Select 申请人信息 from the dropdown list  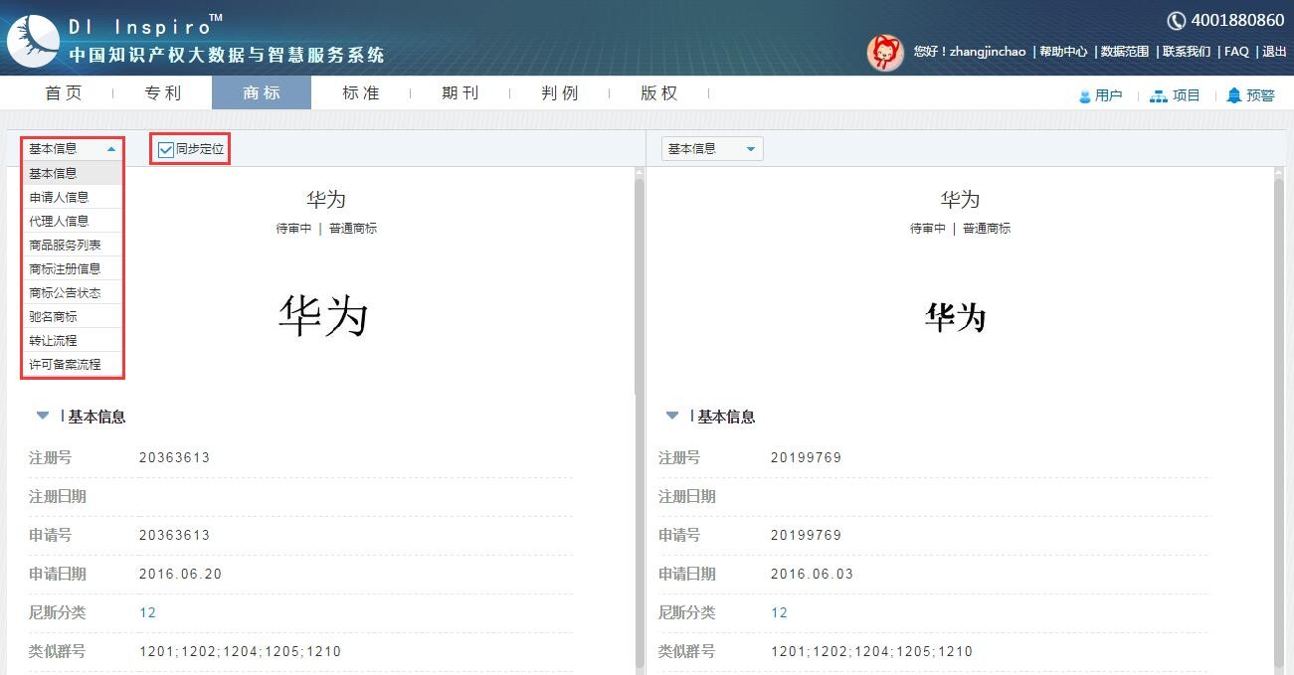coord(59,197)
